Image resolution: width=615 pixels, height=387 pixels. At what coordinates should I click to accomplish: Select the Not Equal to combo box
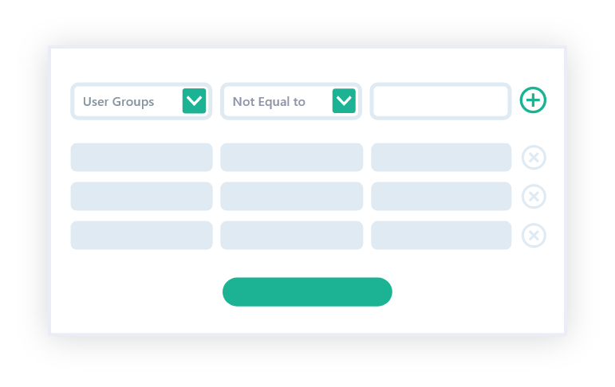point(279,101)
